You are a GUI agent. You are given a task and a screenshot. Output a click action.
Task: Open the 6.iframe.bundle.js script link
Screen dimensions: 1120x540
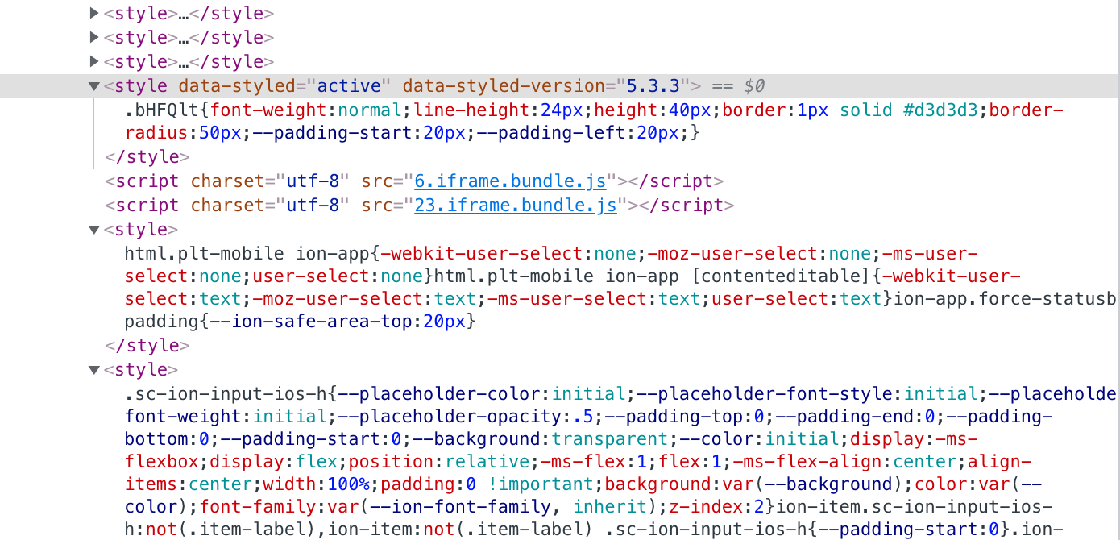[x=510, y=181]
